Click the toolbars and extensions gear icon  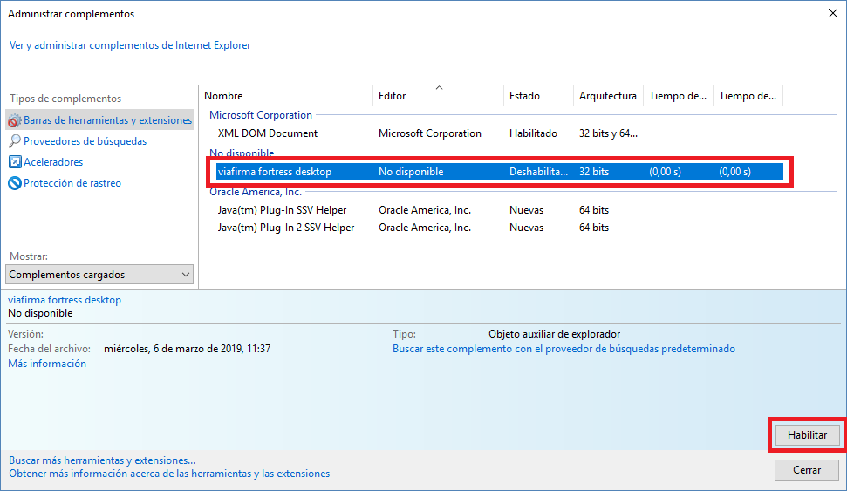coord(15,120)
